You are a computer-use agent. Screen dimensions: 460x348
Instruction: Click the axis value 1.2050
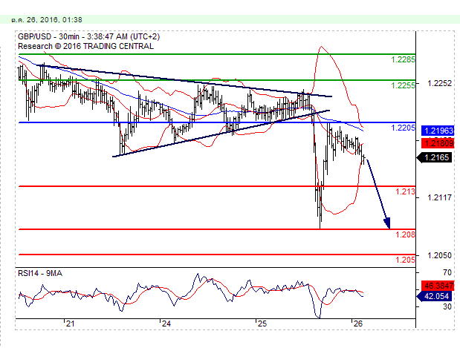pyautogui.click(x=439, y=255)
